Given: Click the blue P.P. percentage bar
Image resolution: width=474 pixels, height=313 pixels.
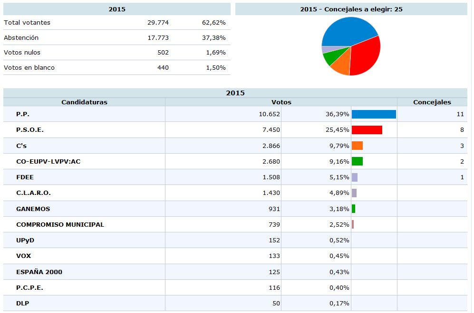Looking at the screenshot, I should 374,114.
